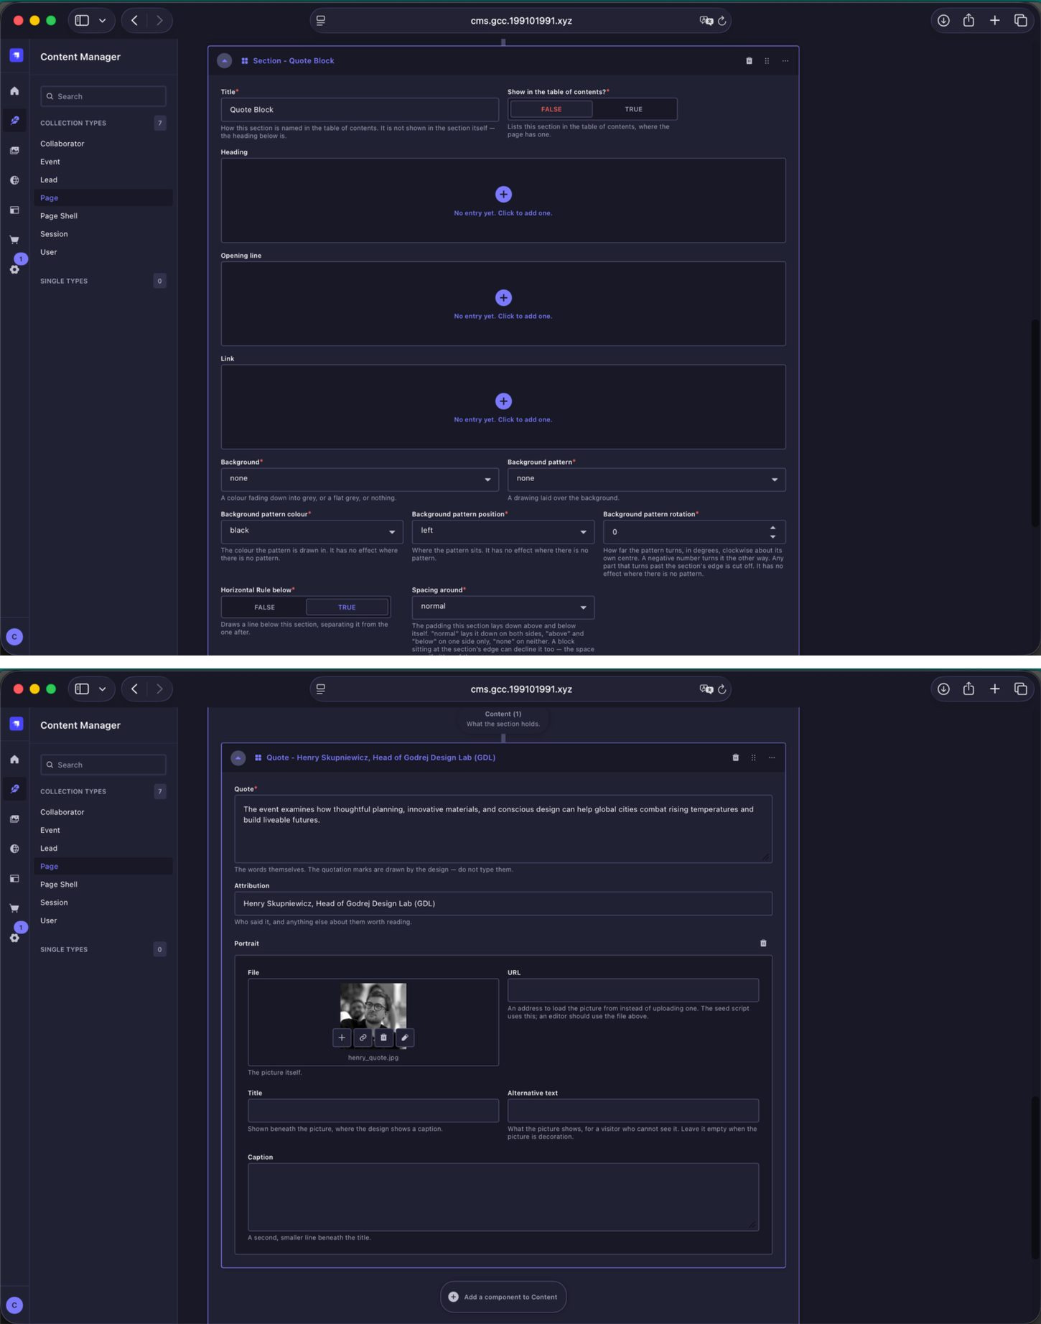Collapse the Section - Quote Block panel

[225, 61]
